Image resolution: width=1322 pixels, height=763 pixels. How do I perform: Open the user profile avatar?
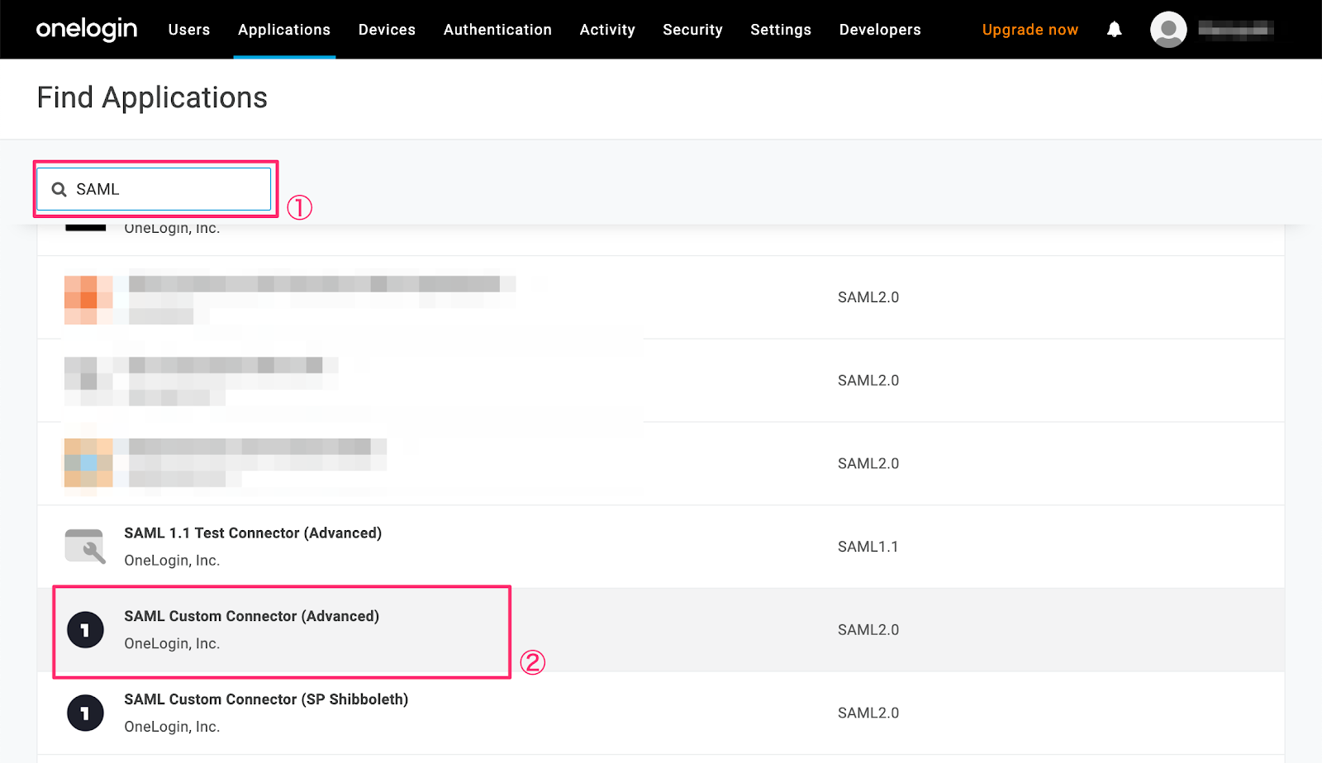(x=1168, y=30)
